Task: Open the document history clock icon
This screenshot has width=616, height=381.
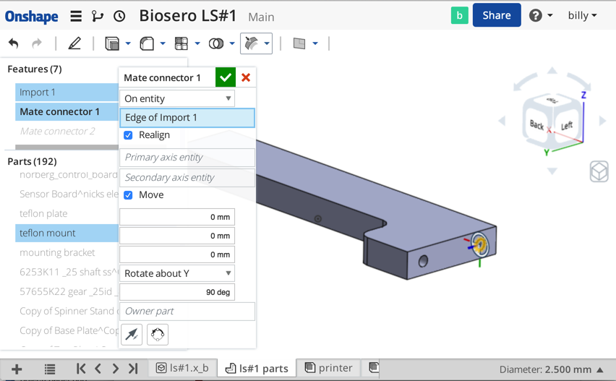Action: point(119,16)
